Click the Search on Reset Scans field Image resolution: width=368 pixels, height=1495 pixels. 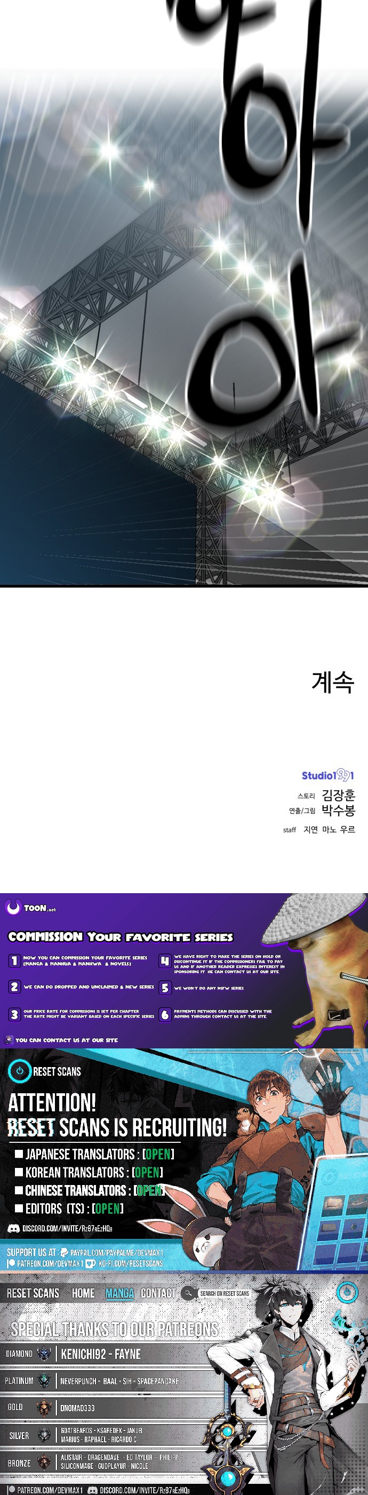tap(225, 1294)
